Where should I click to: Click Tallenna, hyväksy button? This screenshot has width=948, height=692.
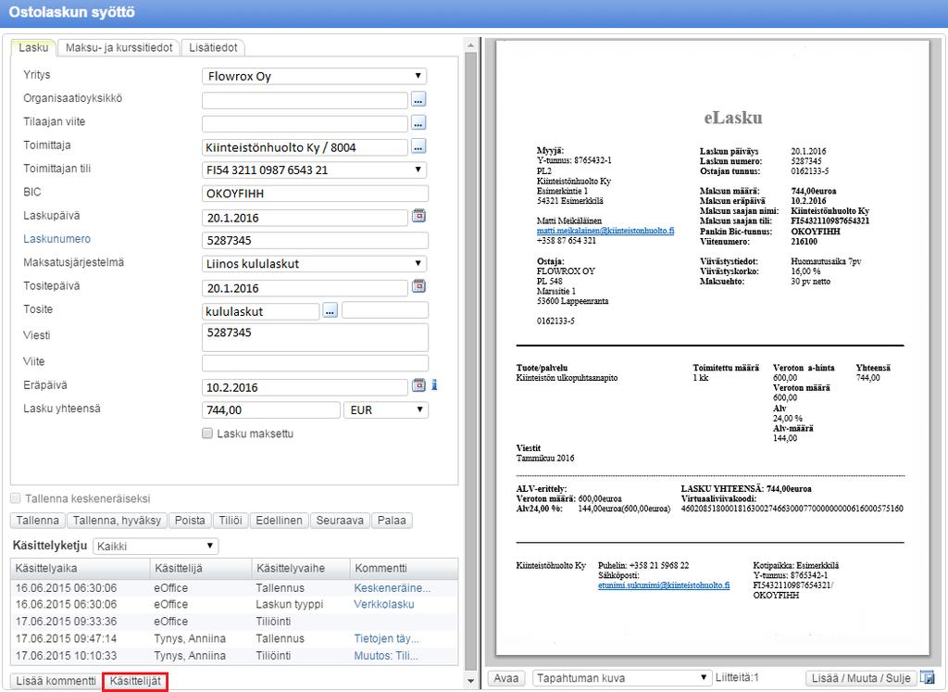click(x=117, y=521)
